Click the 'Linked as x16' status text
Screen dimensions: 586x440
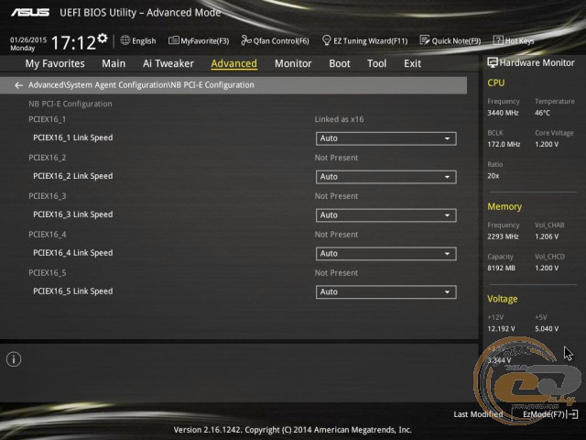pos(339,119)
